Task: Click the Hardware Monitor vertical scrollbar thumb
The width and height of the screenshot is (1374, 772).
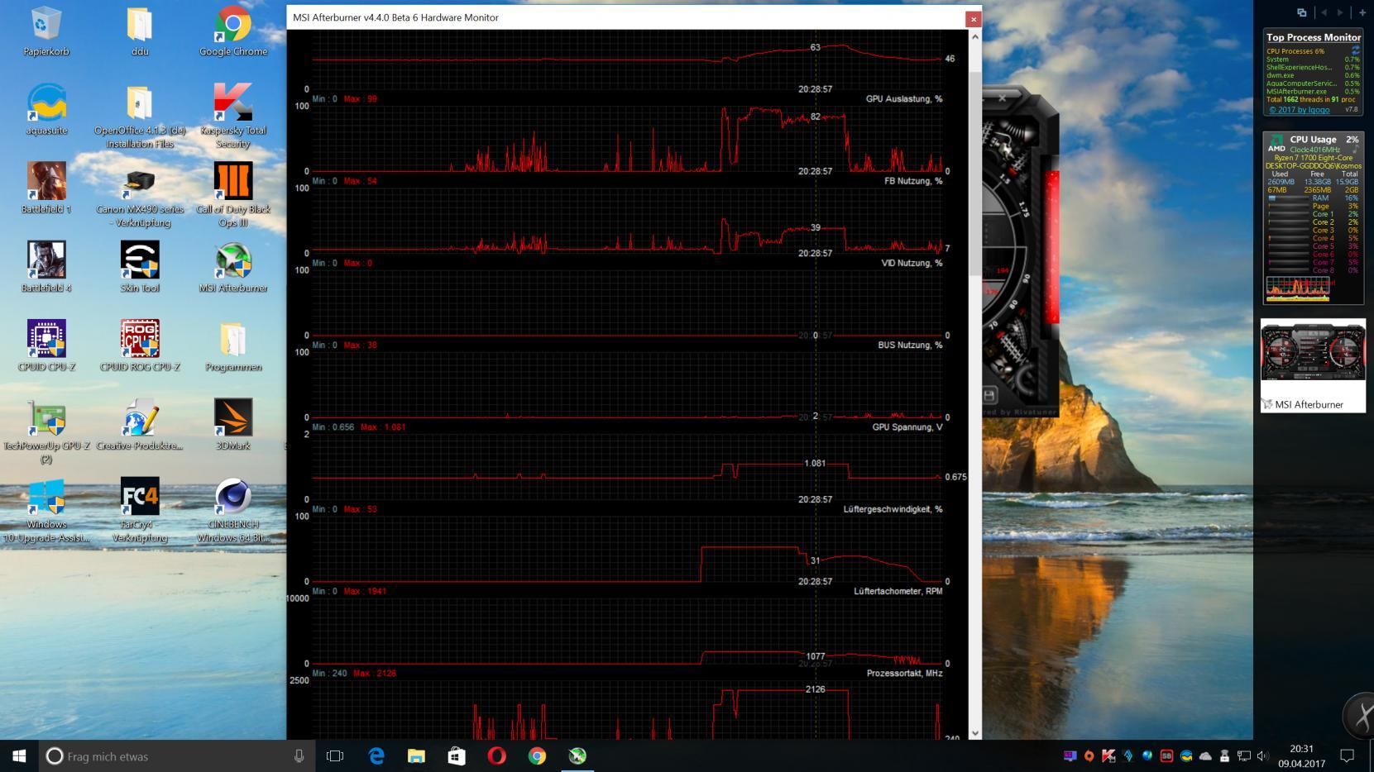Action: [975, 174]
